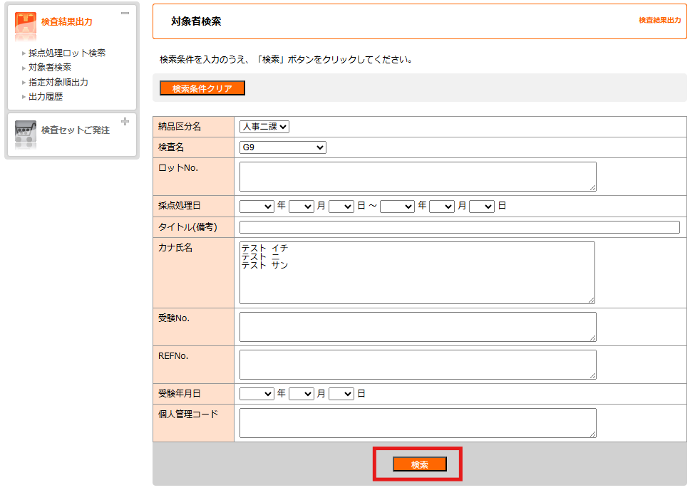Screen dimensions: 690x490
Task: Go to 指定対象順出力 sidebar link
Action: tap(58, 83)
